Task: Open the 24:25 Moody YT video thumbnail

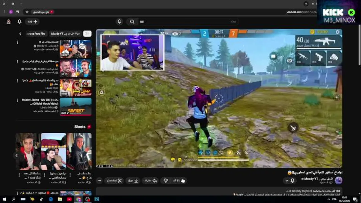Action: click(x=76, y=49)
